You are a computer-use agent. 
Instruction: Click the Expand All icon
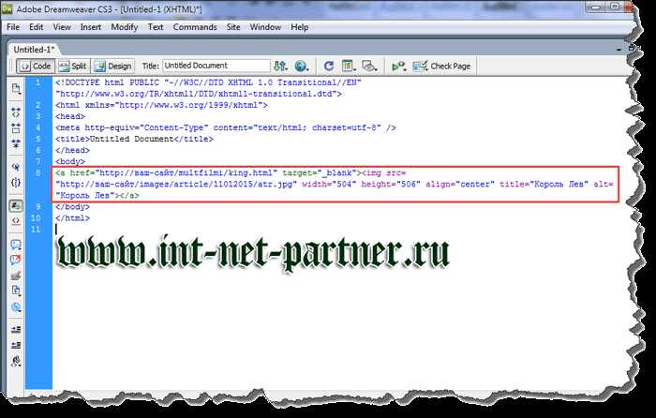click(x=16, y=144)
